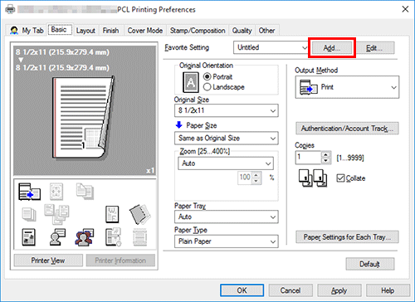Select the Portrait orientation radio button

click(207, 76)
